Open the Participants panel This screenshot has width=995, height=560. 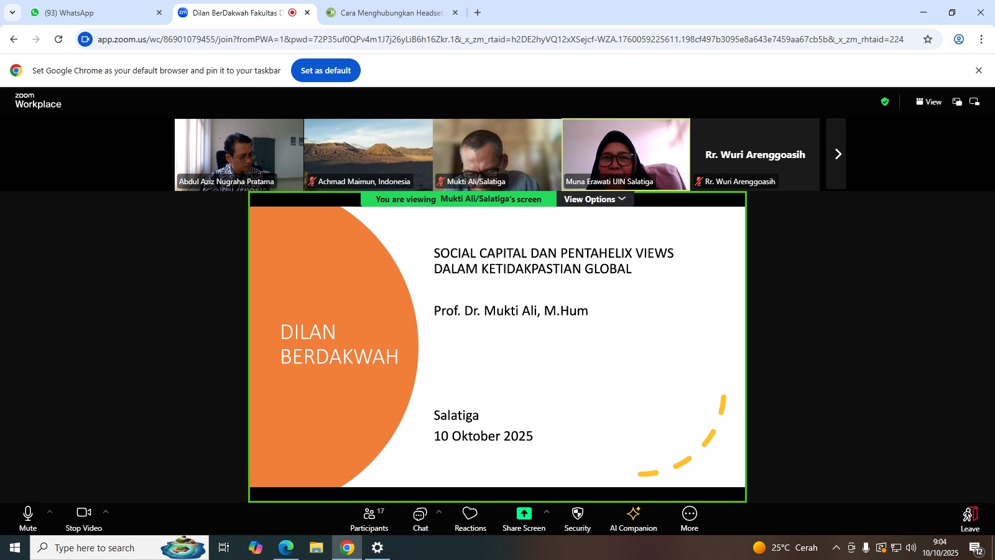pos(369,519)
